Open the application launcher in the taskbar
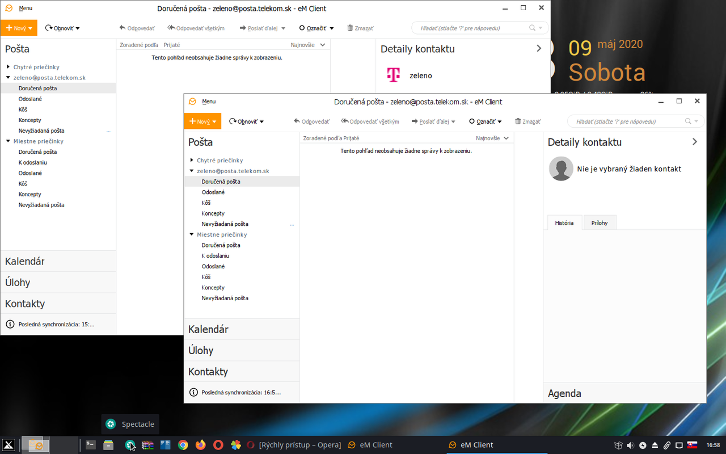The image size is (726, 454). pyautogui.click(x=8, y=445)
